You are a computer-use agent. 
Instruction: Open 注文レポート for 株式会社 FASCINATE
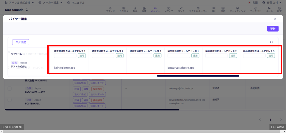coord(97,83)
